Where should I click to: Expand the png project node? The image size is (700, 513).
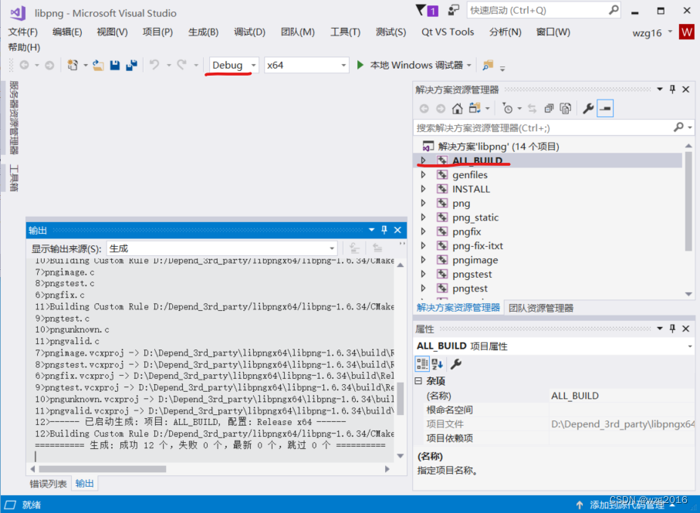tap(424, 203)
